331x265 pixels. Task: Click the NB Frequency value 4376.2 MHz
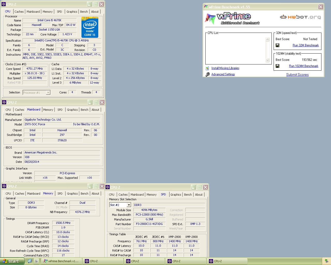pos(82,212)
